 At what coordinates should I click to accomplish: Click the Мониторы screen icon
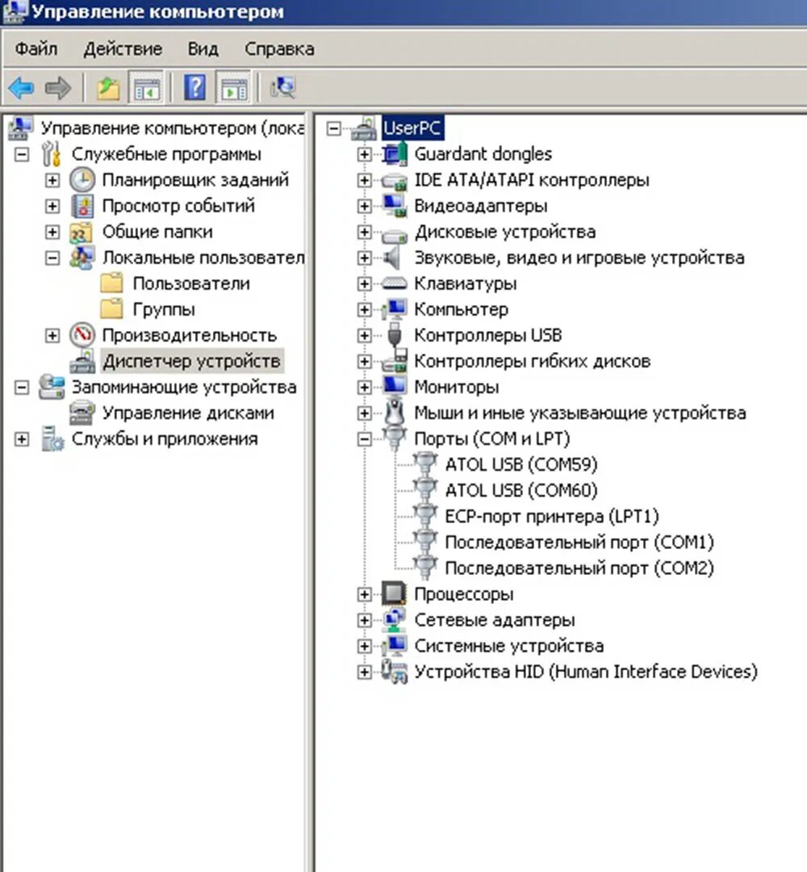394,387
